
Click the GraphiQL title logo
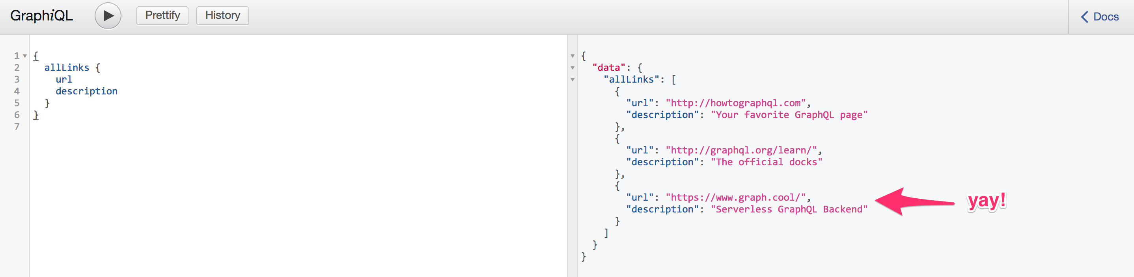coord(41,16)
